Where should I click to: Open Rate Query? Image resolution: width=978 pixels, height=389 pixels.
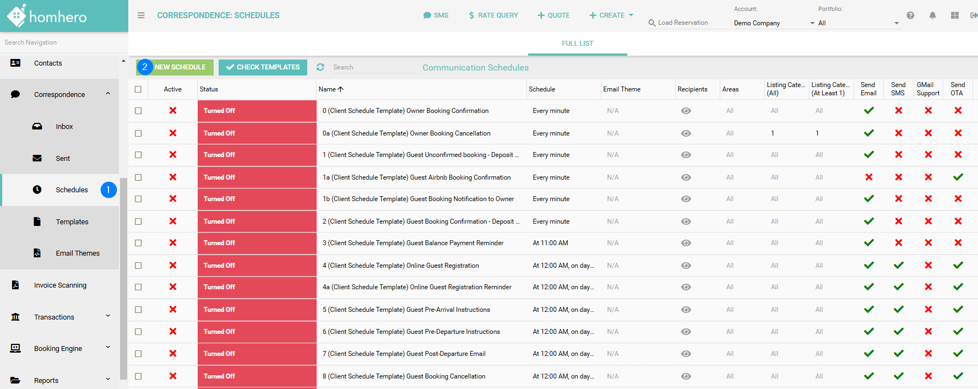click(493, 15)
